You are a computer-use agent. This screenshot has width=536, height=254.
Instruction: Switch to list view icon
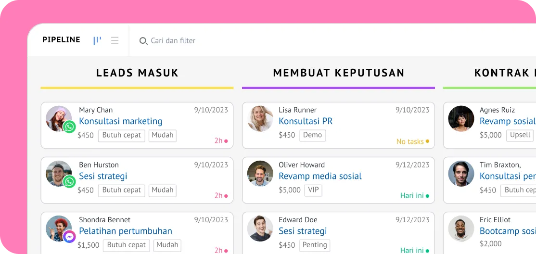point(115,40)
